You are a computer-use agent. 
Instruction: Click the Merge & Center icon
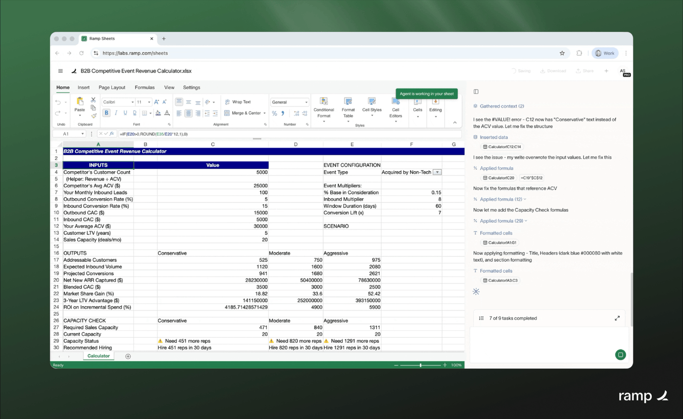coord(227,113)
